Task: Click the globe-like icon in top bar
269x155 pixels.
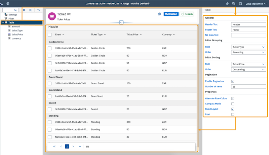Action: 227,4
